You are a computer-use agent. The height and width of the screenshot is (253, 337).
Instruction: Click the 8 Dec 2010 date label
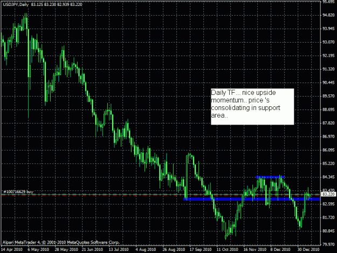tap(280, 250)
